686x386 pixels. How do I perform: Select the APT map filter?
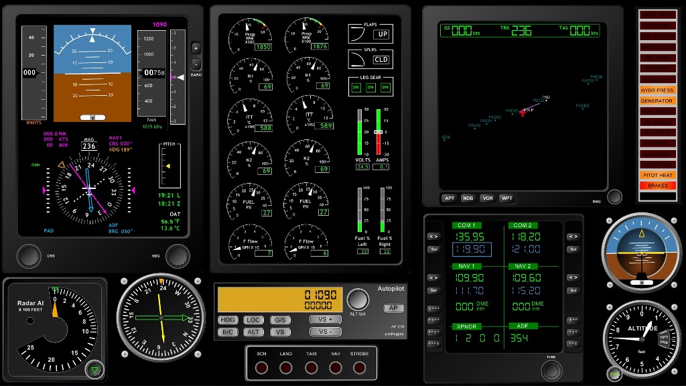click(x=450, y=198)
